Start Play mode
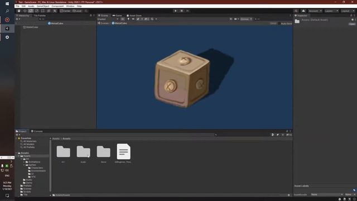The width and height of the screenshot is (357, 201). [x=176, y=11]
